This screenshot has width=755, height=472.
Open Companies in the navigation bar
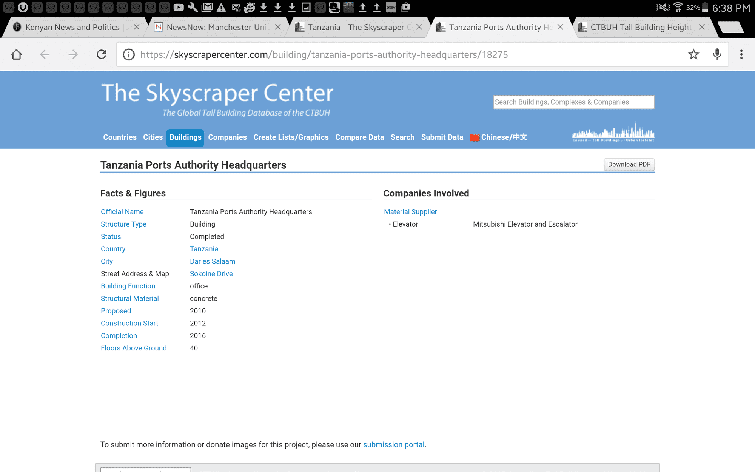tap(227, 137)
